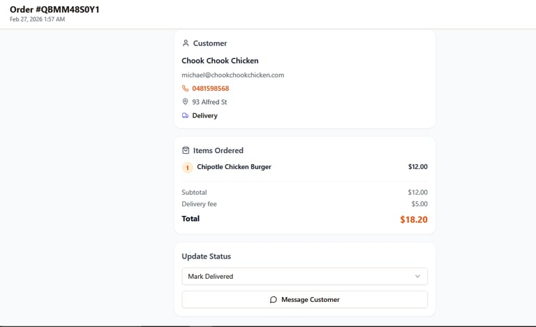The image size is (536, 327).
Task: Click the Delivery fee row
Action: (x=304, y=204)
